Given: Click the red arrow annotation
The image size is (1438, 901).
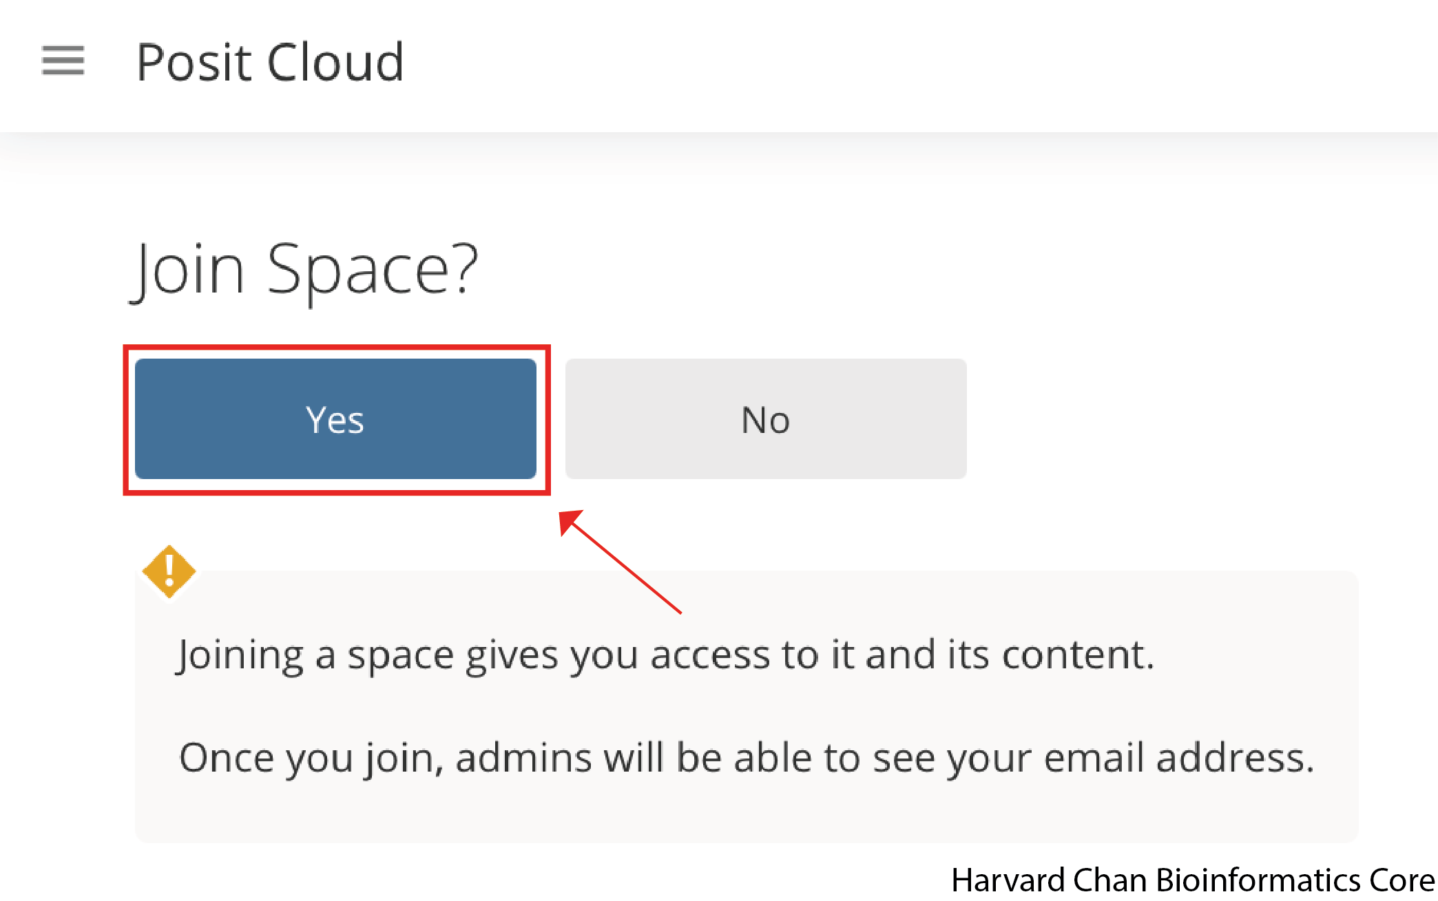Looking at the screenshot, I should [x=618, y=560].
